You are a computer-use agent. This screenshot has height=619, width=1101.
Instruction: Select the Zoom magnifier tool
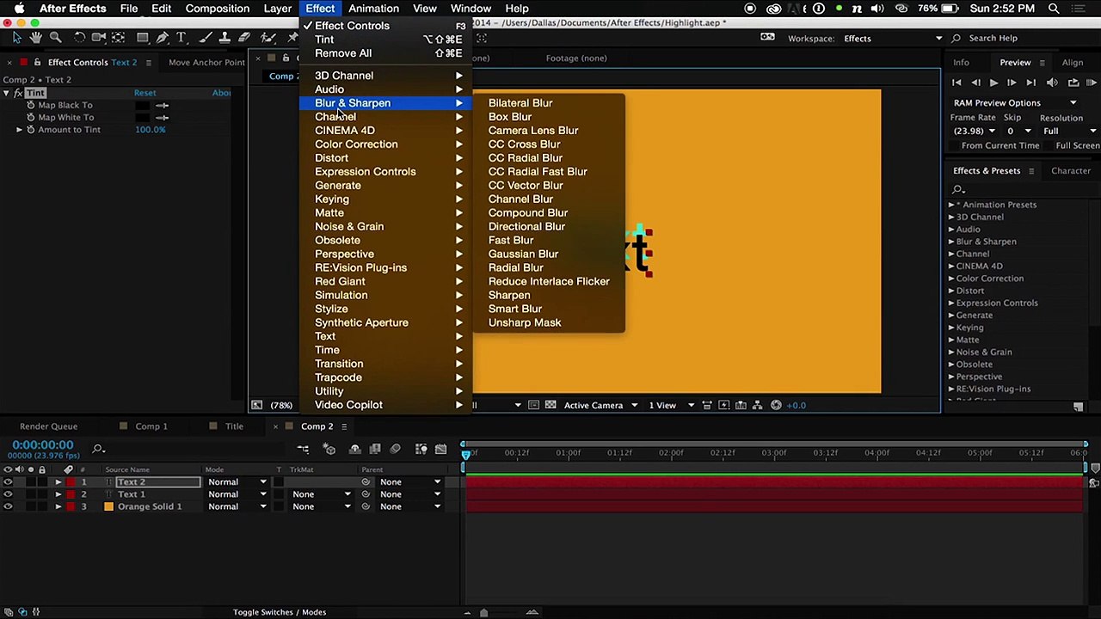[x=56, y=38]
